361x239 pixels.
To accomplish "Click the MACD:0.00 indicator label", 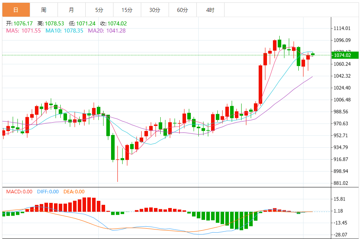I will [x=19, y=191].
